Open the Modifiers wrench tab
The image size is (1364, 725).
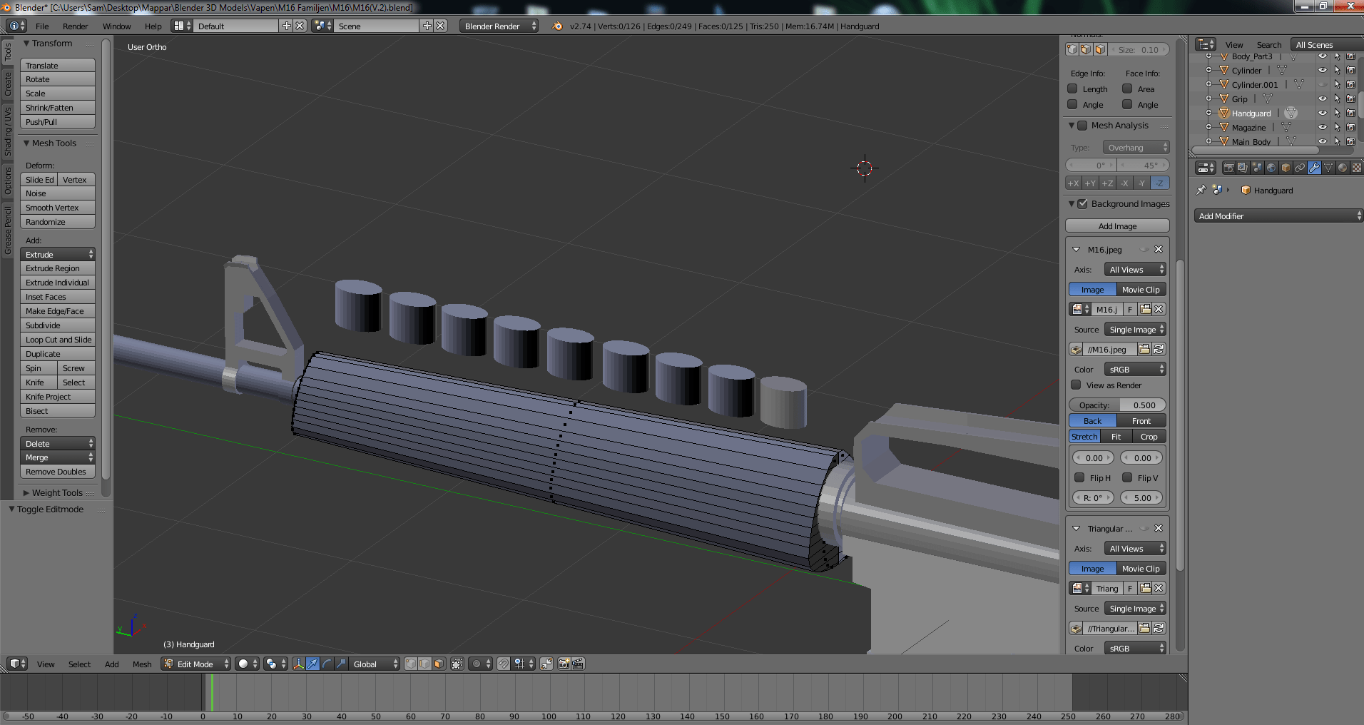click(x=1314, y=168)
